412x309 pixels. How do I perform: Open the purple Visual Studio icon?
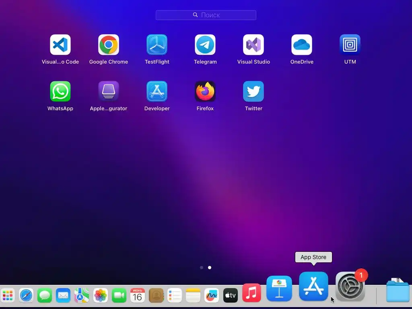(253, 45)
